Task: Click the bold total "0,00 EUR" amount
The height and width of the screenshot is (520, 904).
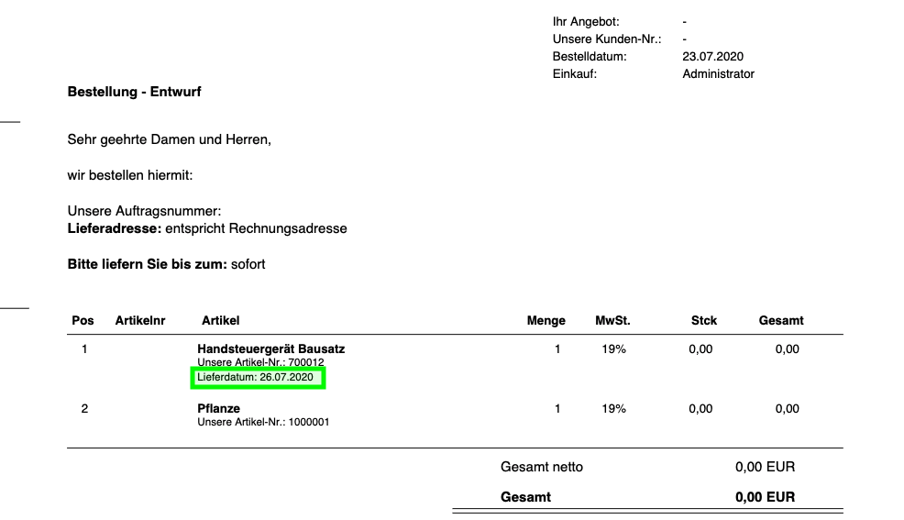Action: pyautogui.click(x=765, y=497)
